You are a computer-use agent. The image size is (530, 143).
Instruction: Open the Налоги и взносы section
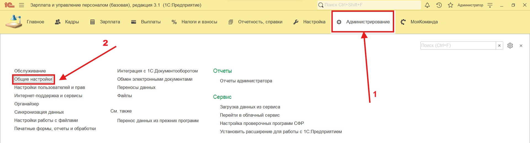tap(199, 22)
